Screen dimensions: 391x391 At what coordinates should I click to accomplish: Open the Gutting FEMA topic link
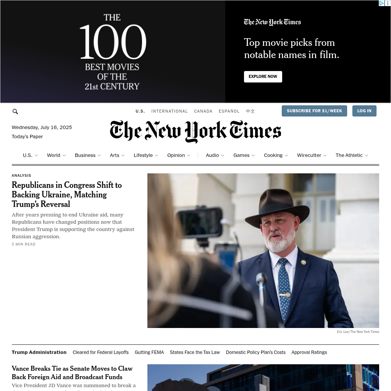tap(149, 352)
